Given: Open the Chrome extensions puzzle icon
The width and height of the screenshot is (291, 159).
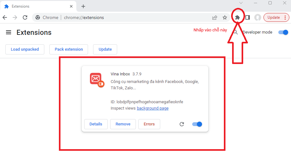Looking at the screenshot, I should (237, 17).
